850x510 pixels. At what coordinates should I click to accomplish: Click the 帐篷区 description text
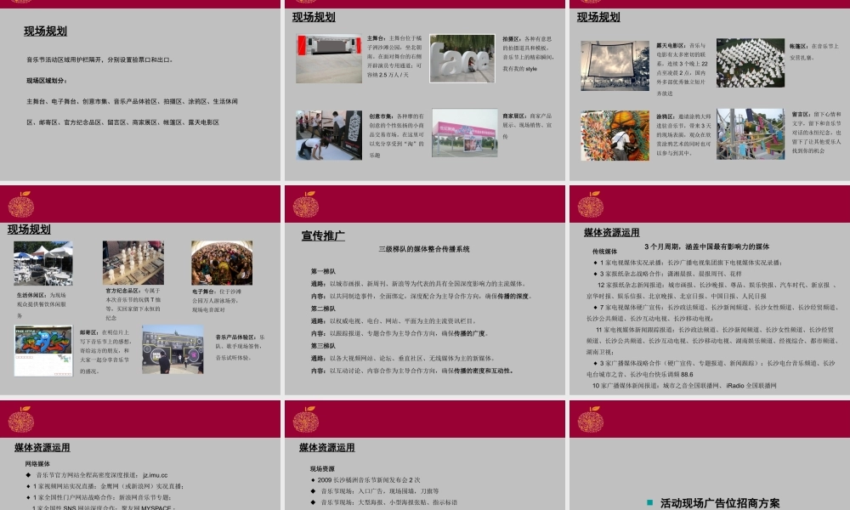(814, 52)
